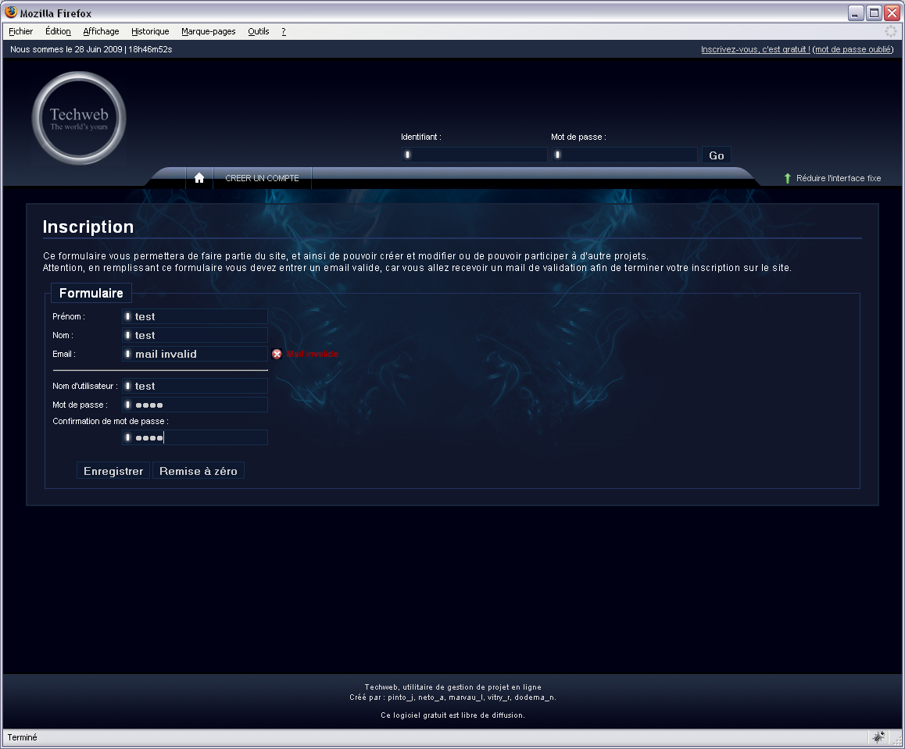Select the Nom d'utilisateur field
Screen dimensions: 905x749
click(x=195, y=386)
